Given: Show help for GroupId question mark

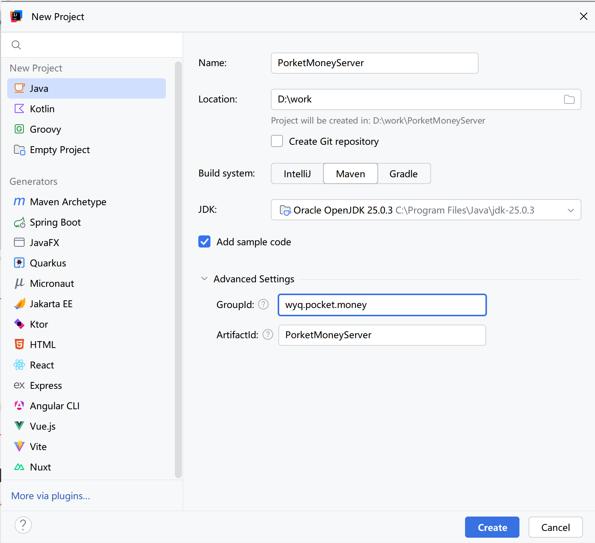Looking at the screenshot, I should pos(263,304).
